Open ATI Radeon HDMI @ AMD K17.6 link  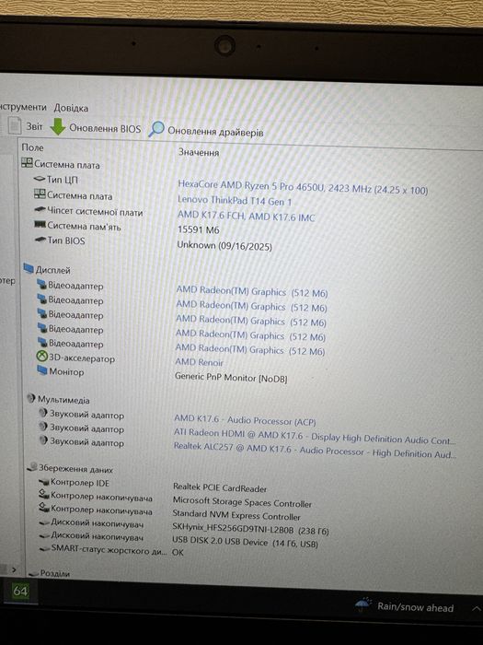click(x=315, y=437)
